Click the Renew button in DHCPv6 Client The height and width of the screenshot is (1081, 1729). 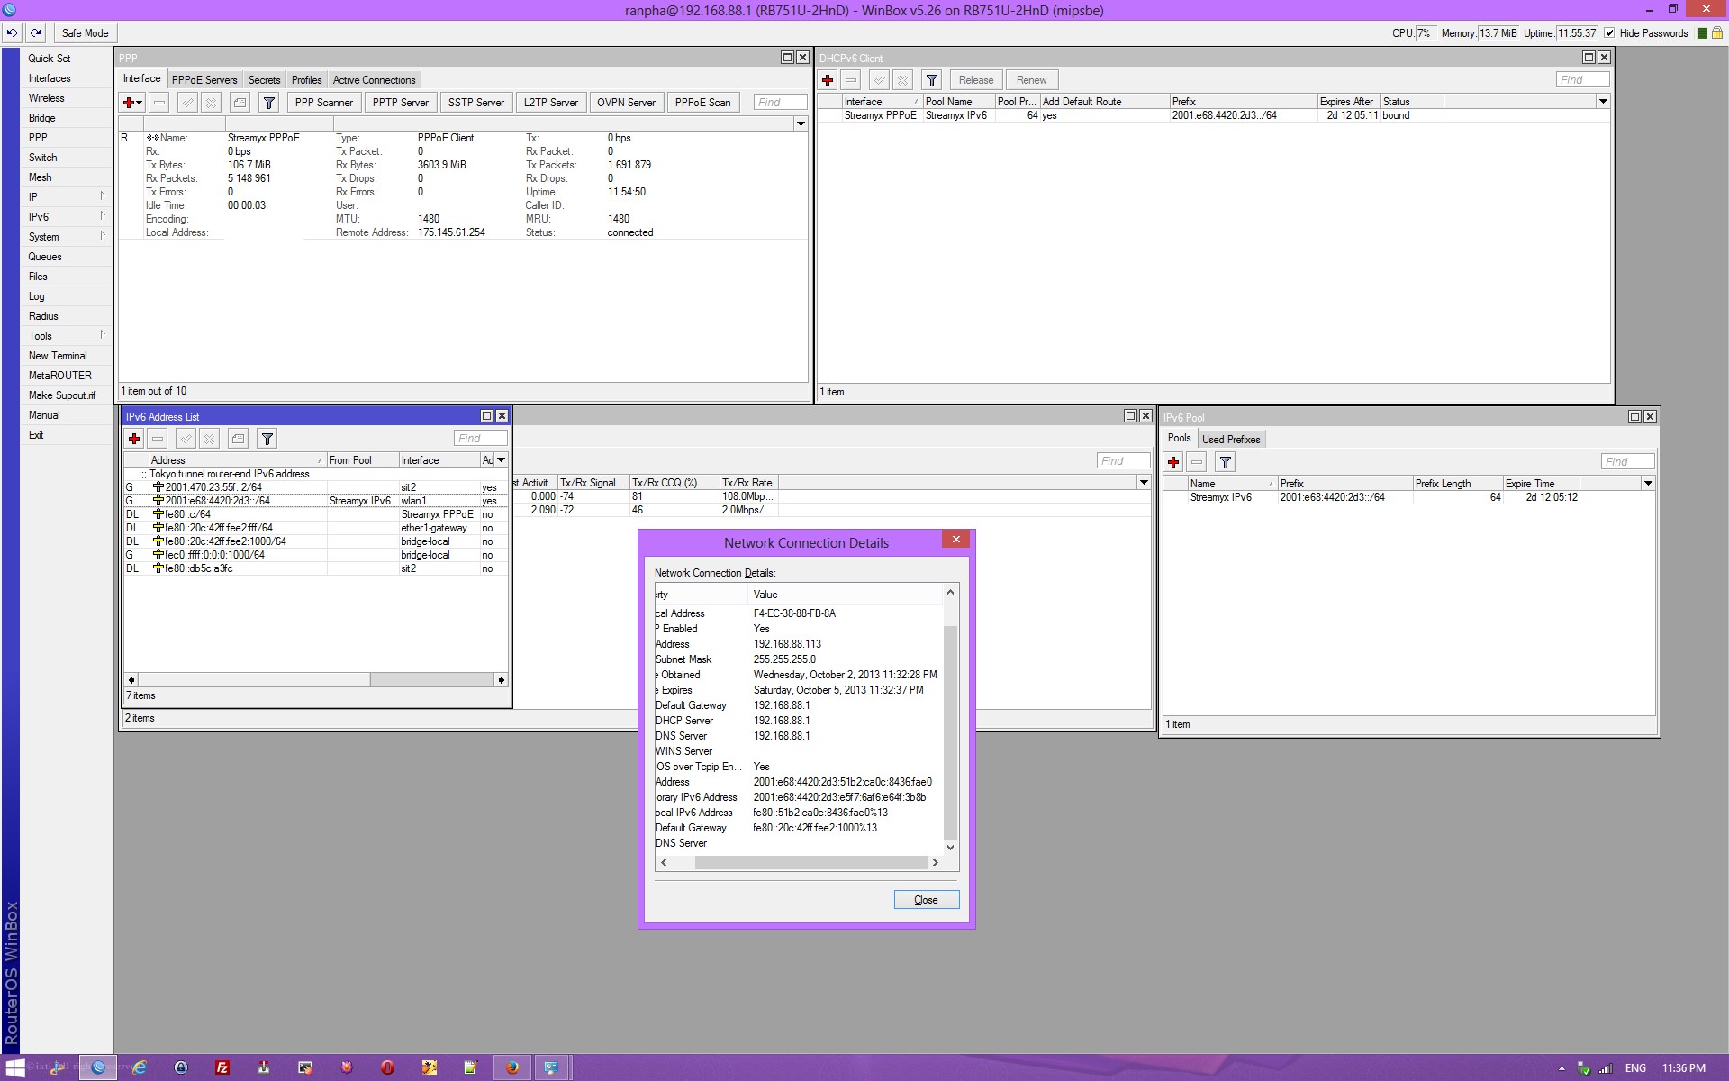pyautogui.click(x=1031, y=80)
